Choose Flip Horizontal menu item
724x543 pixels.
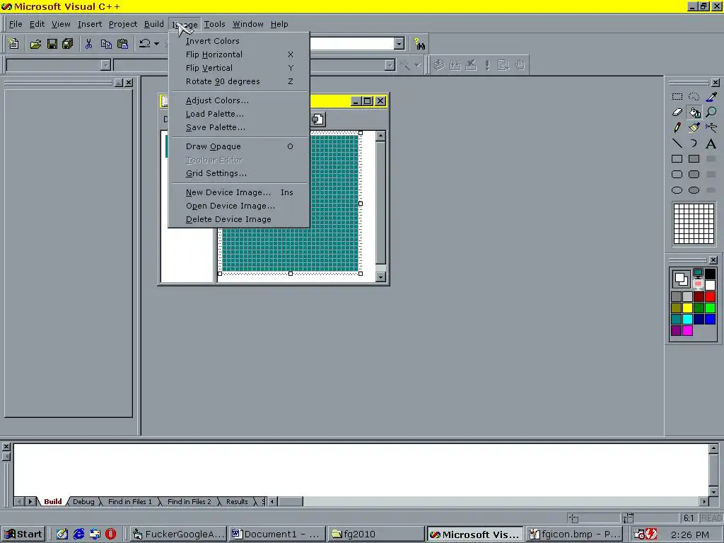click(x=239, y=54)
